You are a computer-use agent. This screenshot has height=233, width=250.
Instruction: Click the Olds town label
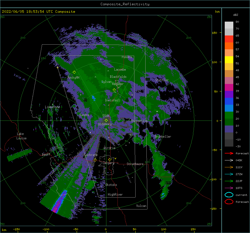tap(106, 116)
